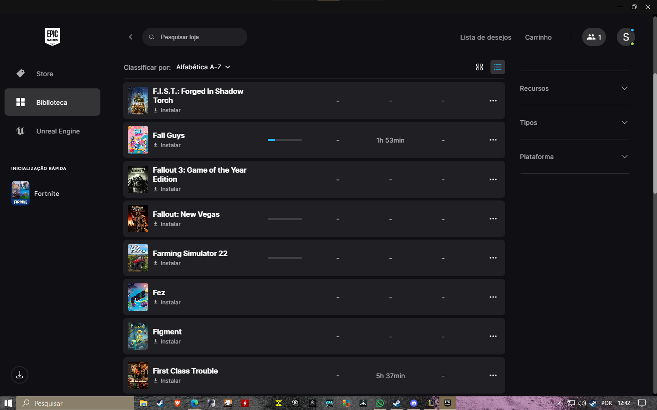657x410 pixels.
Task: Open Brave browser from the taskbar
Action: tap(177, 403)
